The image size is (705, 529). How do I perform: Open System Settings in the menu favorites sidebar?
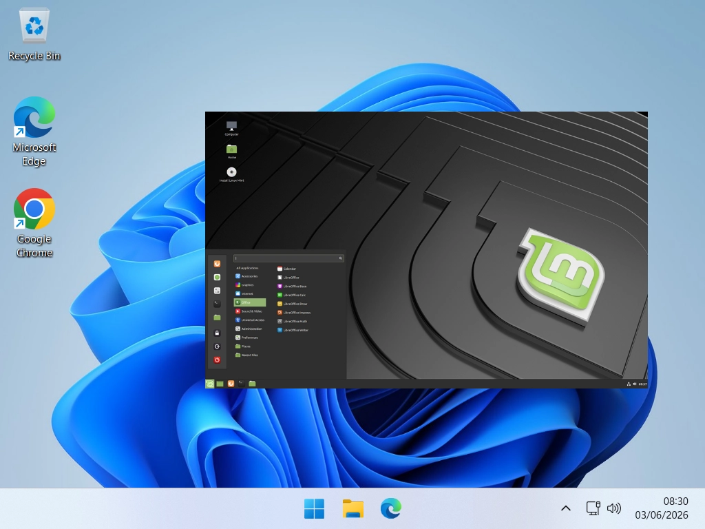coord(217,291)
